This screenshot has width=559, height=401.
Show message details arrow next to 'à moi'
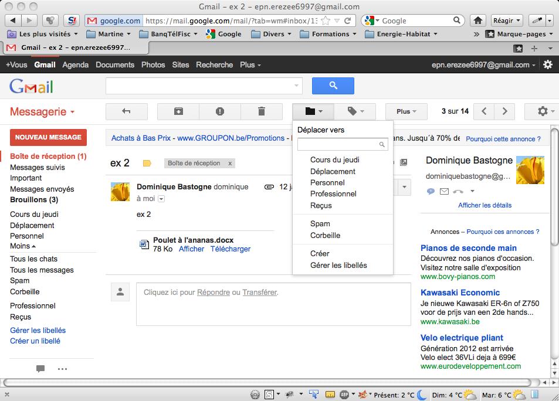161,199
